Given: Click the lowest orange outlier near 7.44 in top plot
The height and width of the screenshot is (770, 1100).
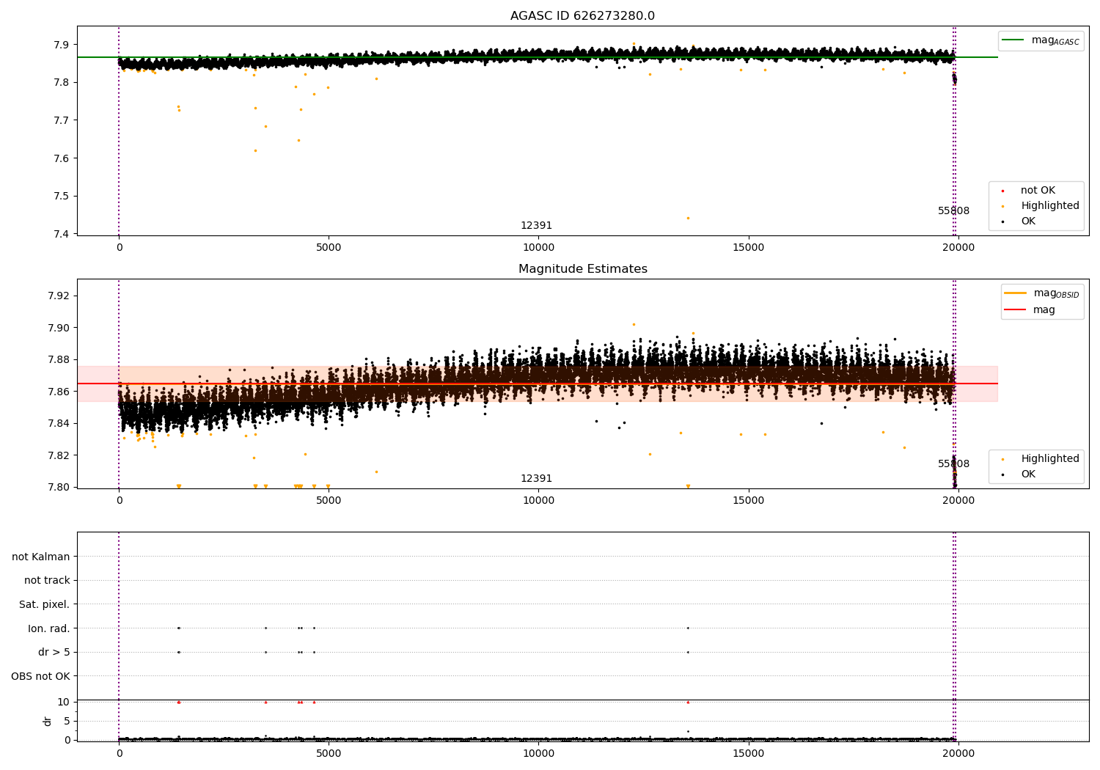Looking at the screenshot, I should coord(688,218).
